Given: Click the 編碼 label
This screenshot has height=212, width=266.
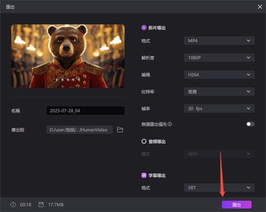Looking at the screenshot, I should click(x=146, y=75).
